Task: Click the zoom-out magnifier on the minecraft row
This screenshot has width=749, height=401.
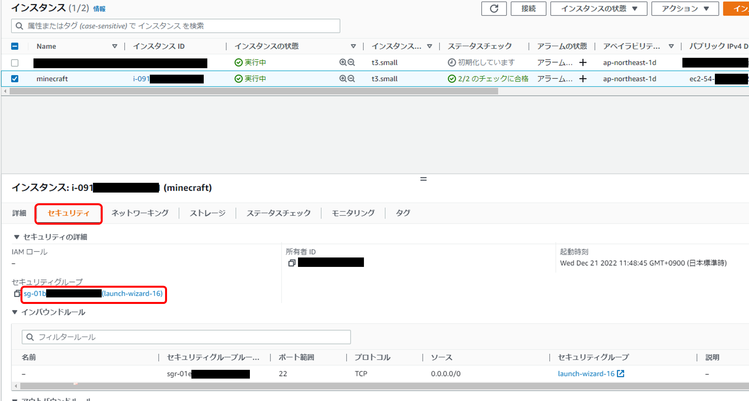Action: (x=351, y=79)
